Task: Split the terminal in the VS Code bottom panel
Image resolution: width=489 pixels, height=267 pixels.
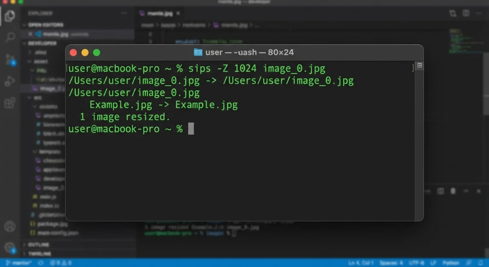Action: click(x=441, y=191)
